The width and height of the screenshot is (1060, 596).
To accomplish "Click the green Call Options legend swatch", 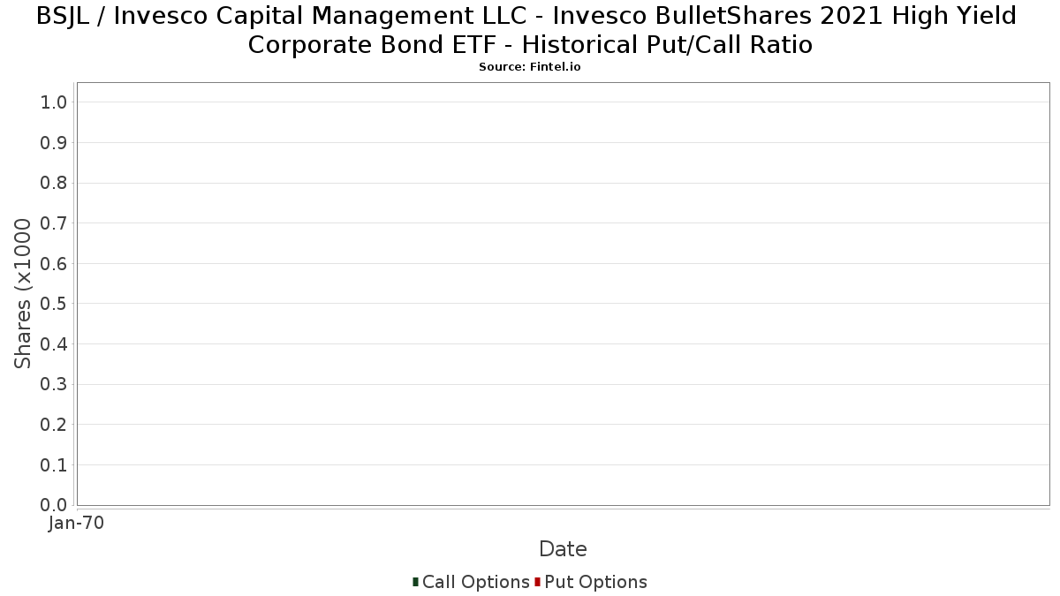I will 415,582.
